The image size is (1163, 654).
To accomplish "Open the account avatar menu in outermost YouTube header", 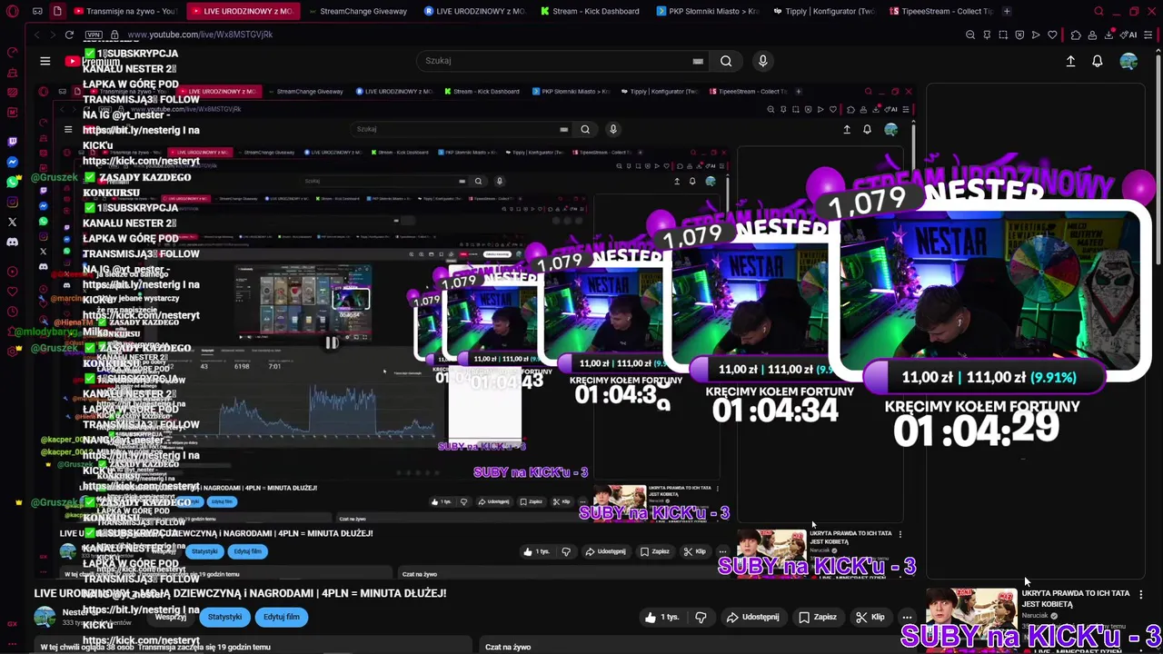I will tap(1128, 61).
